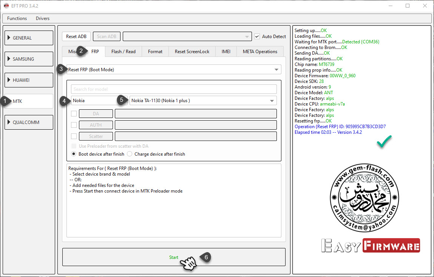This screenshot has height=277, width=434.
Task: Close the EFT PRO window
Action: click(x=425, y=6)
